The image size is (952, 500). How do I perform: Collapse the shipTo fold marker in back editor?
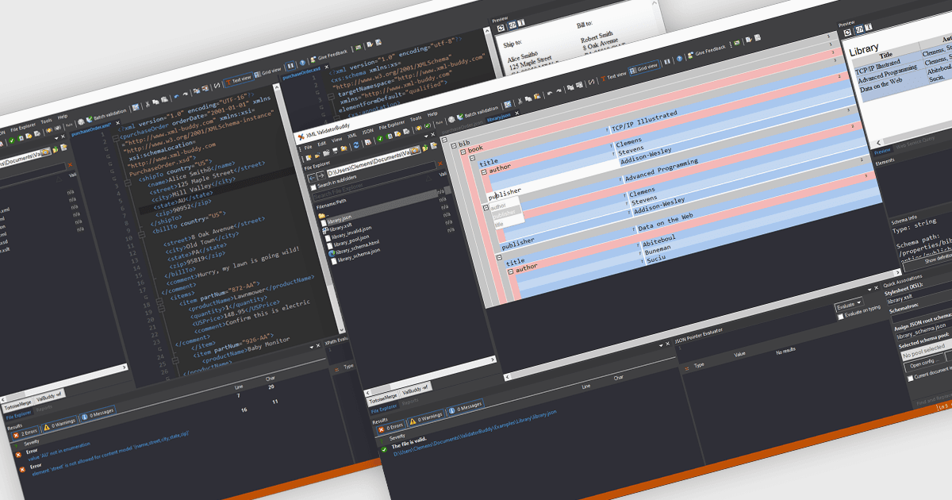pyautogui.click(x=127, y=183)
